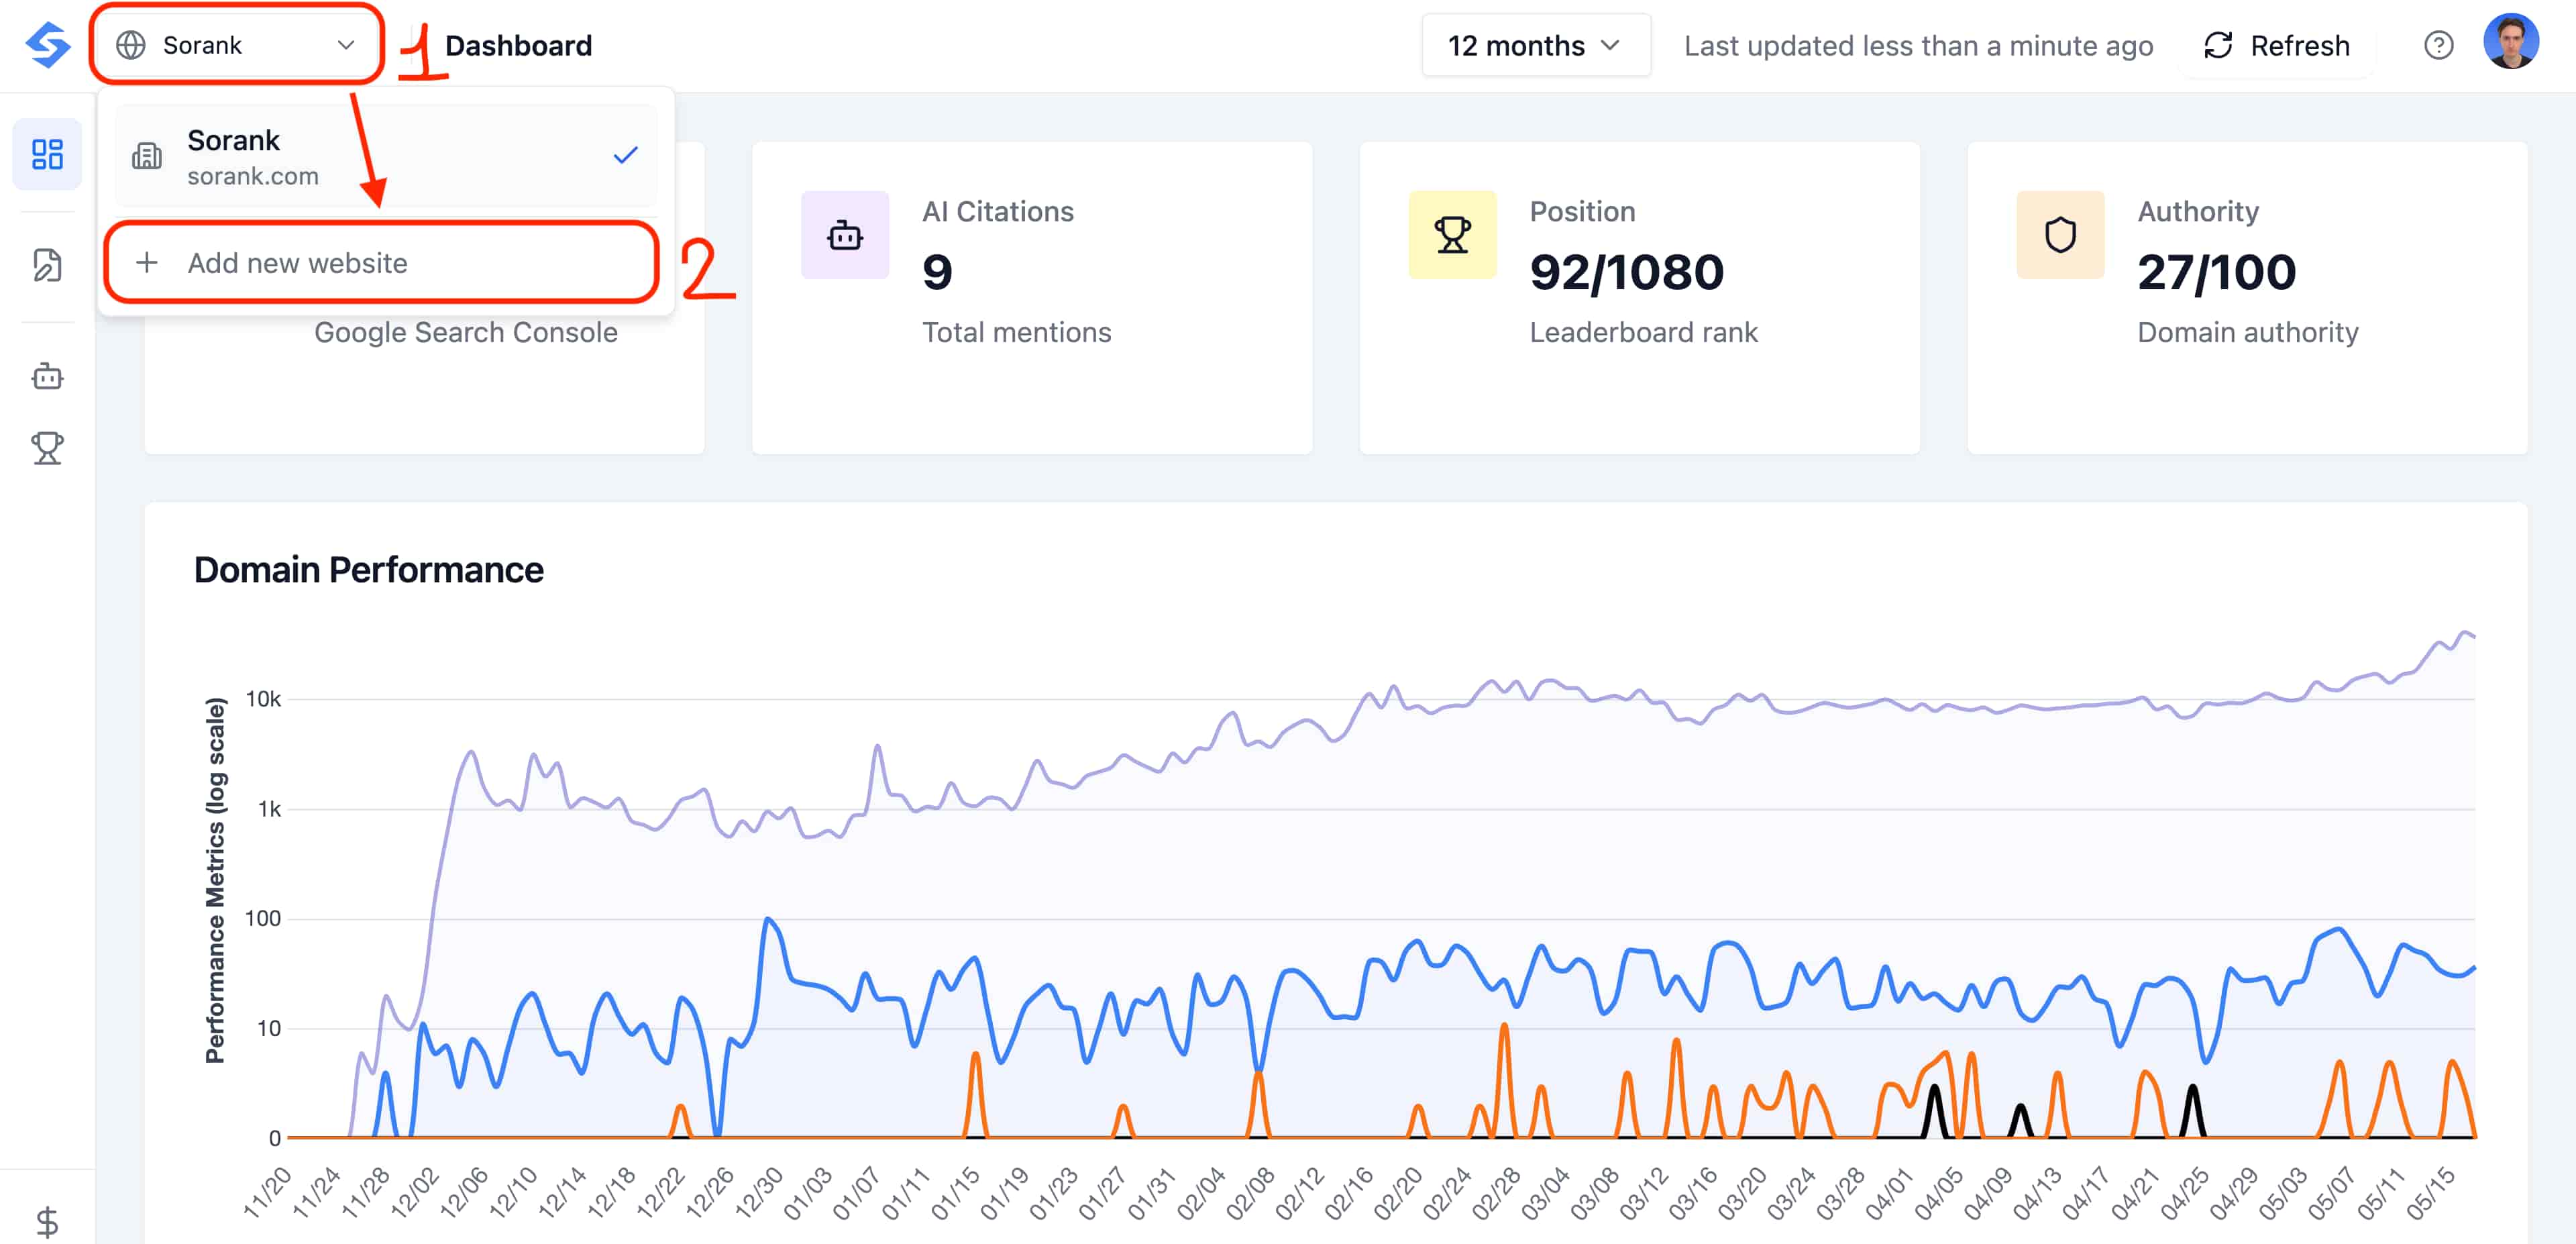2576x1244 pixels.
Task: Choose Add new website option
Action: pyautogui.click(x=381, y=263)
